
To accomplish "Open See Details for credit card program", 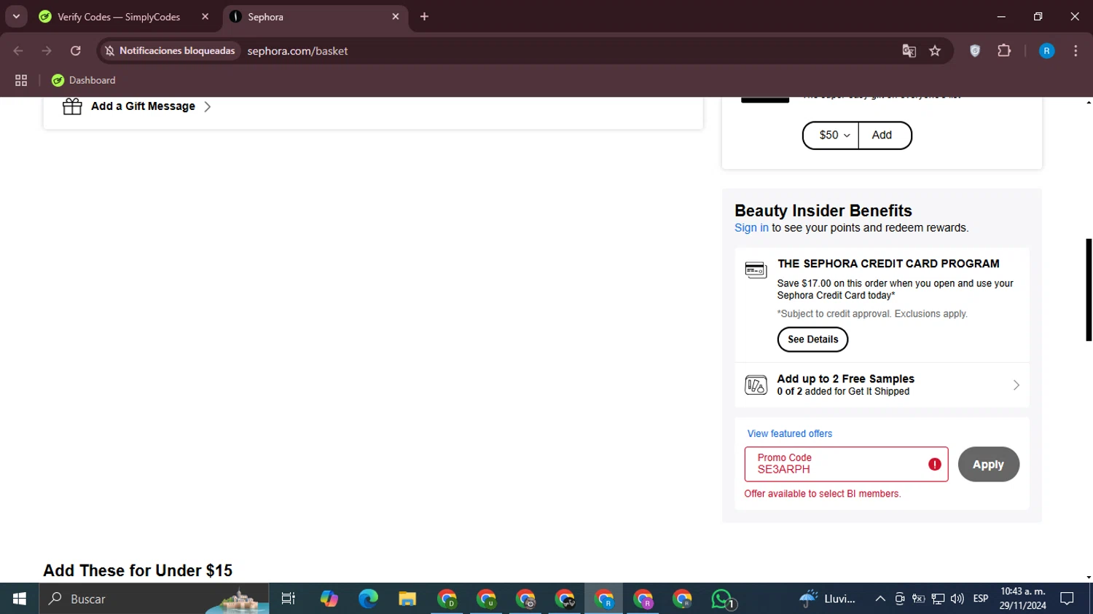I will point(812,339).
